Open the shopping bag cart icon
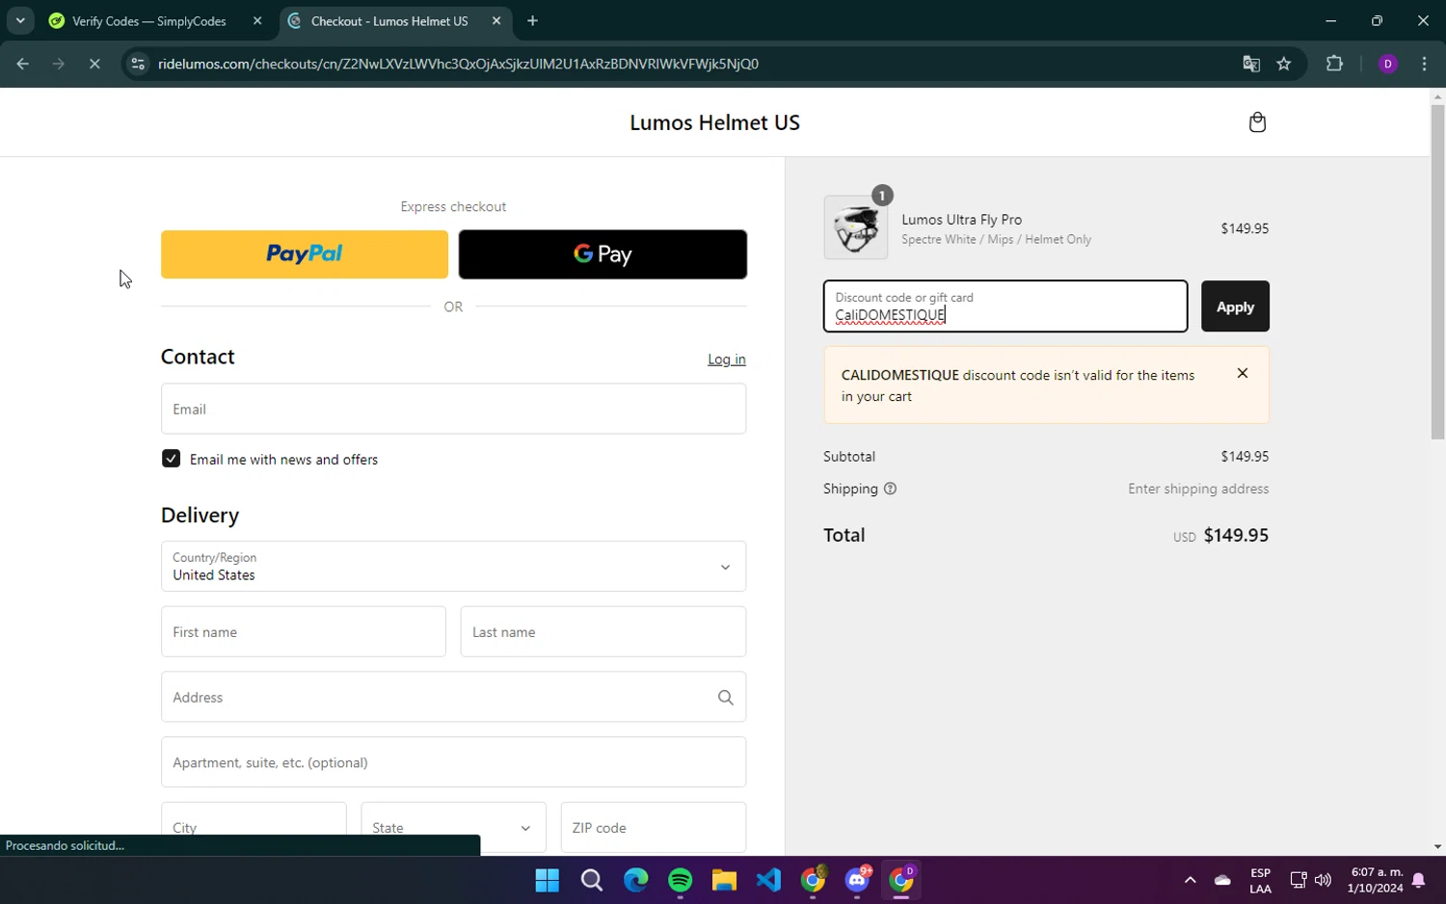1446x904 pixels. [x=1257, y=122]
